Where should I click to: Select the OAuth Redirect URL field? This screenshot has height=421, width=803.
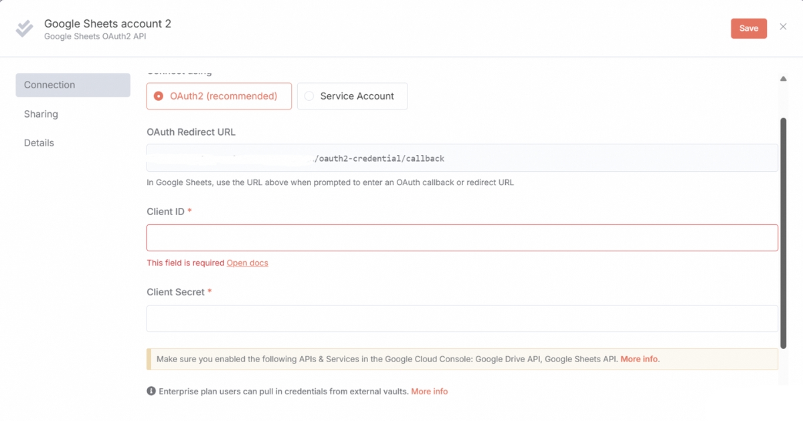coord(462,158)
